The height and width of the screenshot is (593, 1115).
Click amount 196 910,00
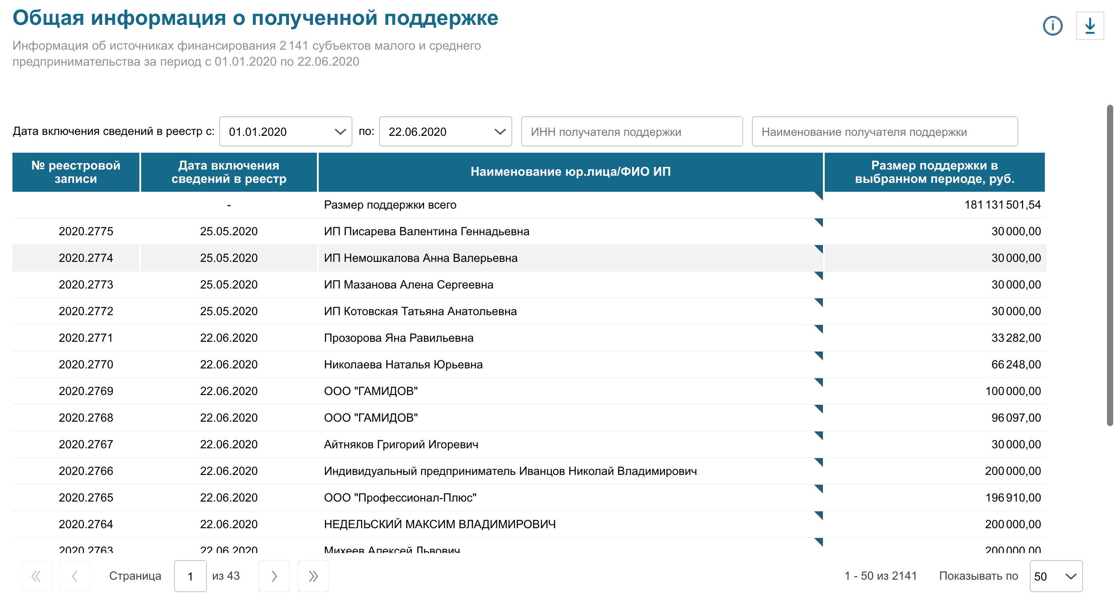pos(1013,498)
